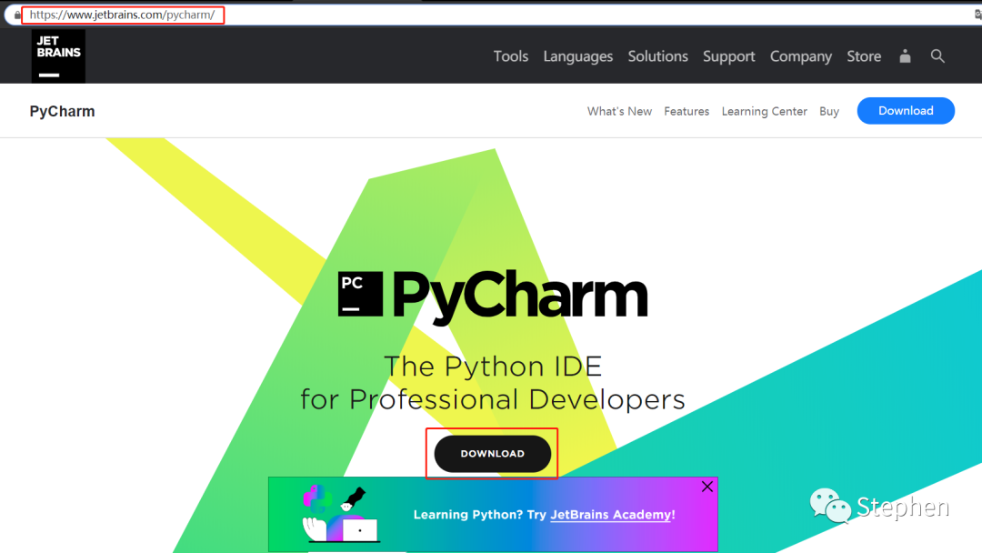Visit the Learning Center
This screenshot has height=553, width=982.
764,112
